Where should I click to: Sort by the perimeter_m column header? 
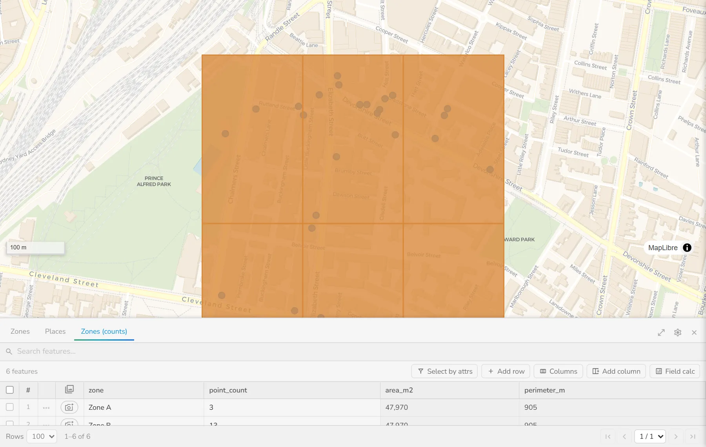point(613,390)
